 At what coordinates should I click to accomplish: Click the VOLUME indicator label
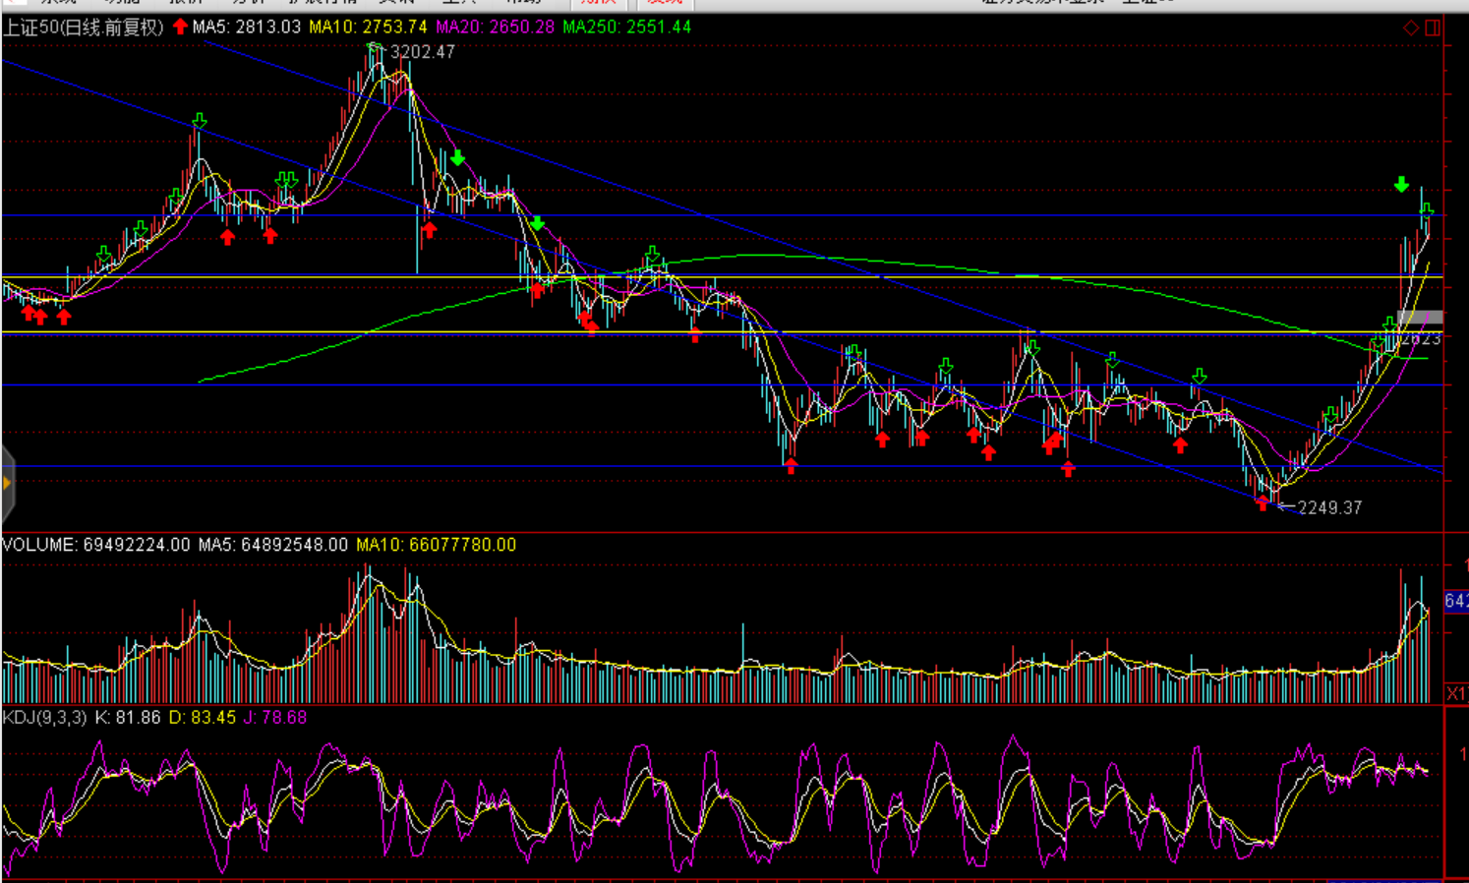(x=95, y=545)
